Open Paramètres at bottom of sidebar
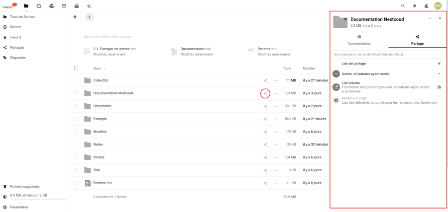 [19, 207]
